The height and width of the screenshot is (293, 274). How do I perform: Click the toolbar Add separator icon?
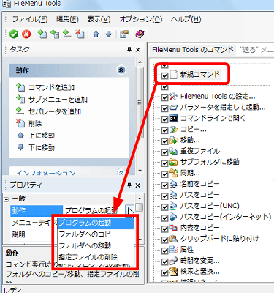(67, 34)
